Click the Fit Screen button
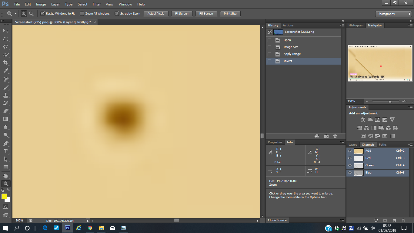Image resolution: width=414 pixels, height=233 pixels. [x=182, y=14]
